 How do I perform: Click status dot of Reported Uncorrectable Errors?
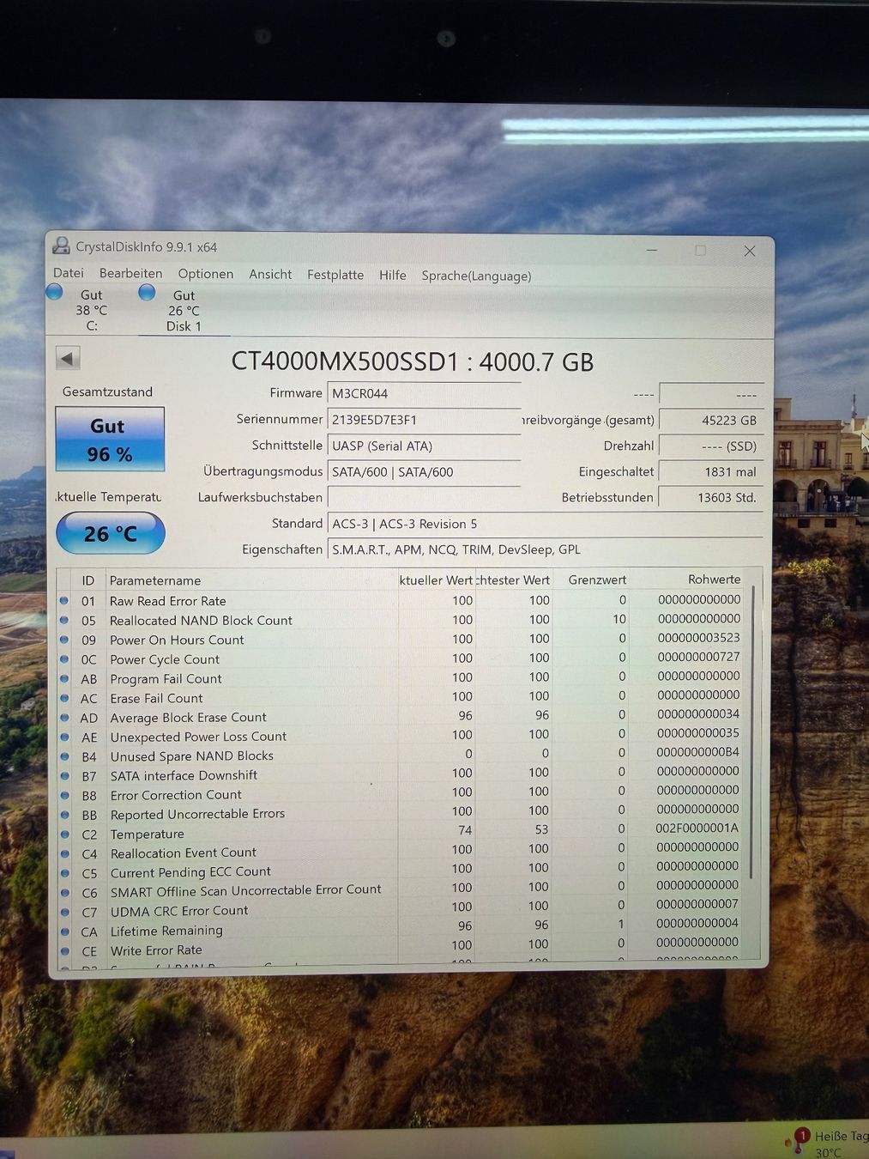coord(64,814)
